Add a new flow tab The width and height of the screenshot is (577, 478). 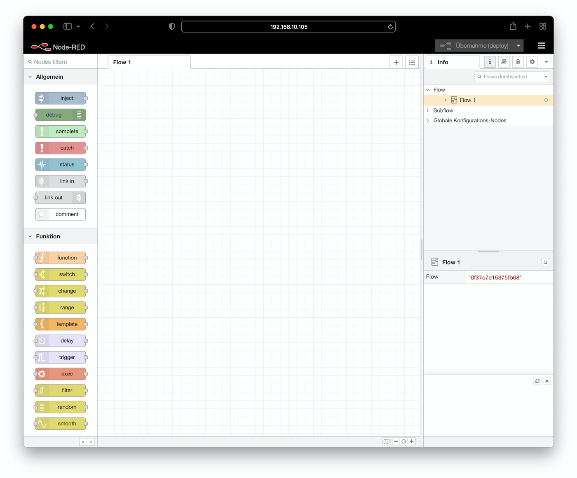[396, 62]
